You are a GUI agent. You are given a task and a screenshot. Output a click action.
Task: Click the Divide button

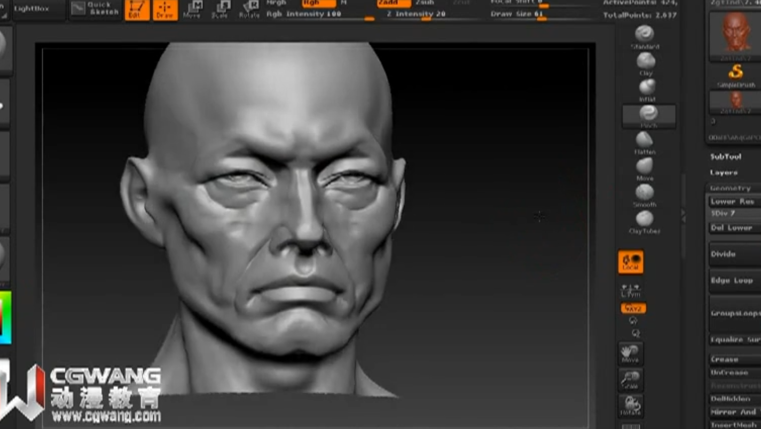(735, 254)
